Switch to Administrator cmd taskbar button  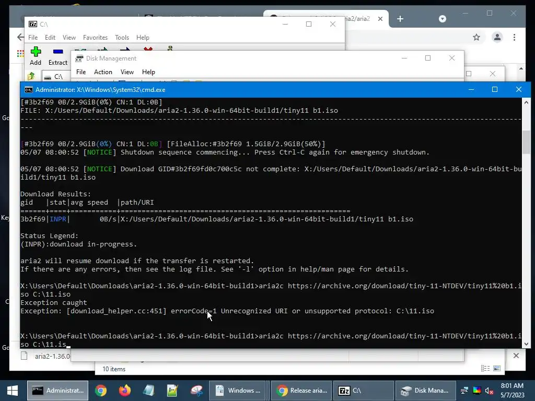tap(57, 391)
